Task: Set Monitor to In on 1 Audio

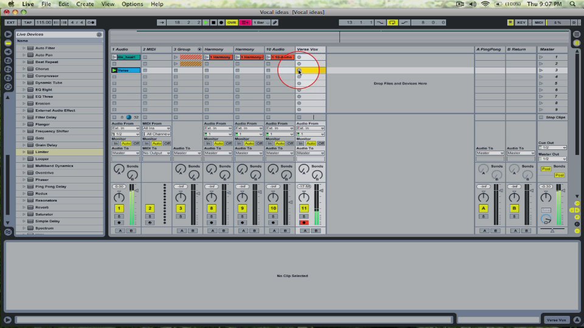Action: (116, 143)
